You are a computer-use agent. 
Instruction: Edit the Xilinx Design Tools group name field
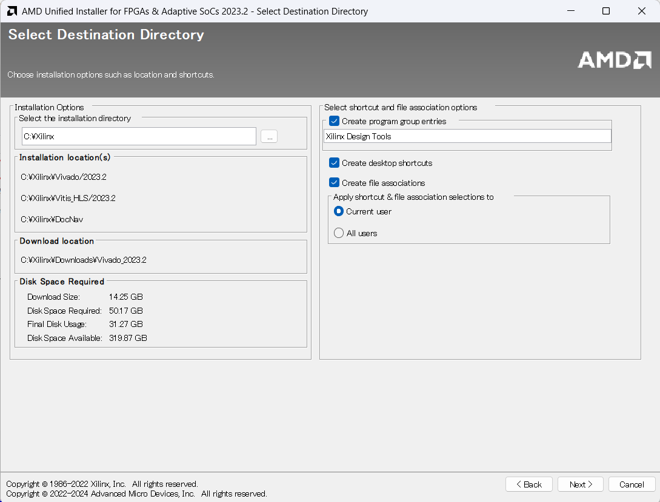tap(468, 136)
